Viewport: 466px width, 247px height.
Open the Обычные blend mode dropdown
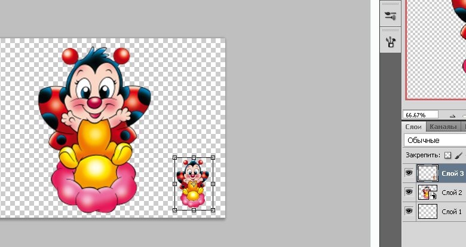click(435, 140)
